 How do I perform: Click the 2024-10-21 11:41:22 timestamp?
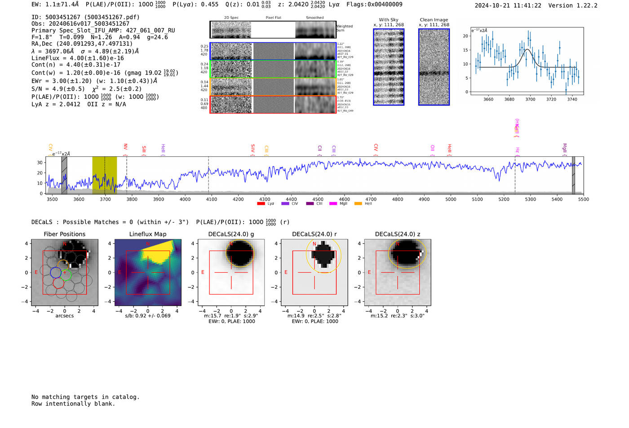(x=508, y=5)
